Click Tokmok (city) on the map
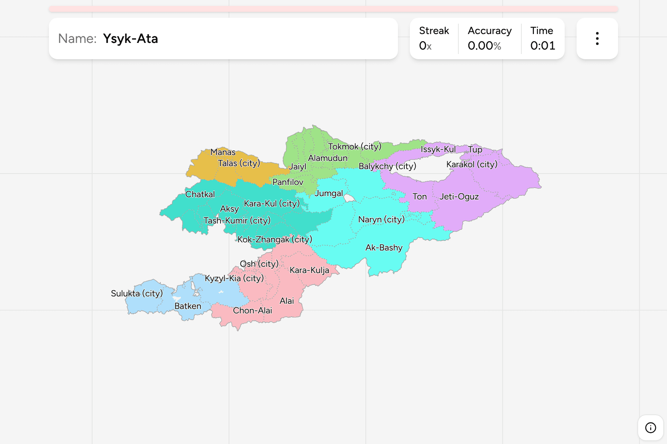667x444 pixels. [355, 147]
